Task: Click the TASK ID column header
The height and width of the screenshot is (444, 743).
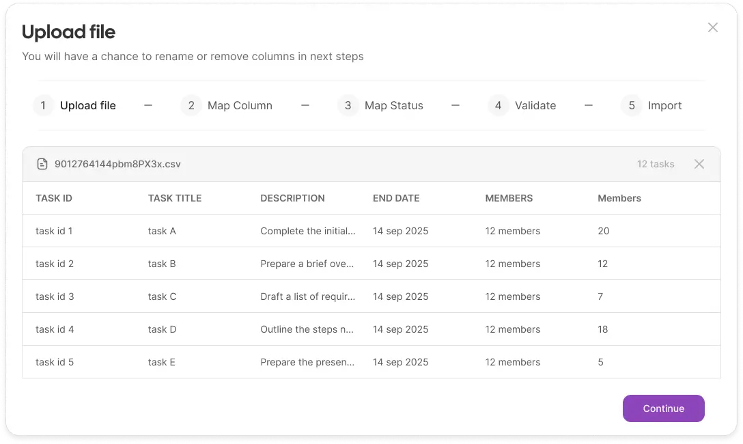Action: click(x=54, y=198)
